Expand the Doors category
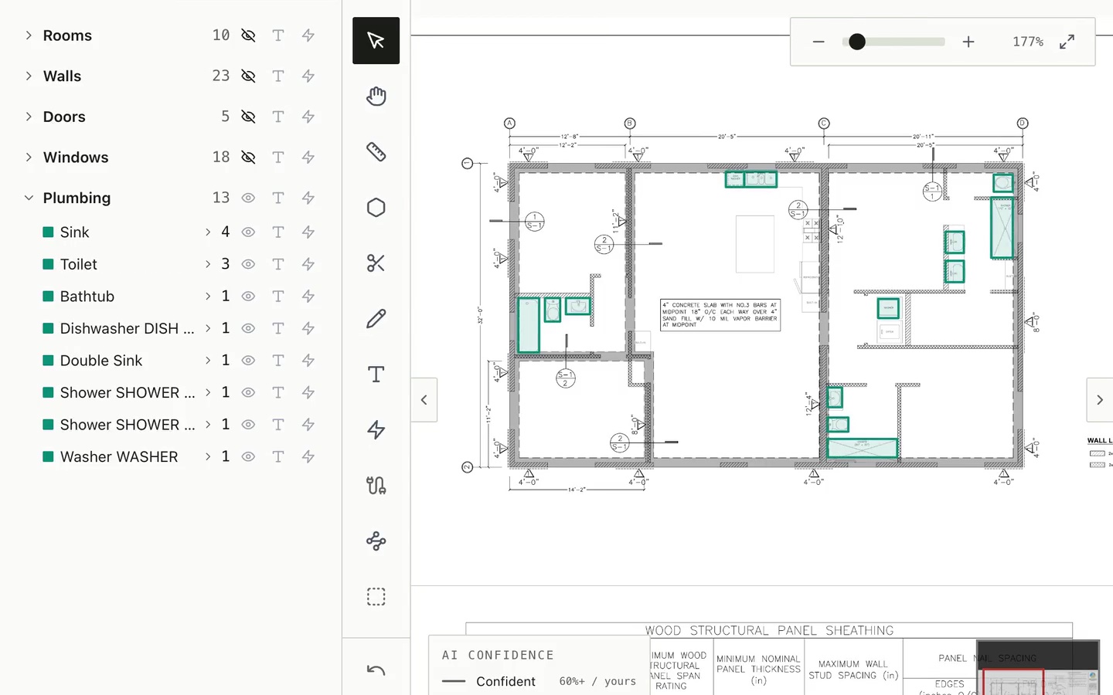This screenshot has width=1113, height=695. point(29,117)
